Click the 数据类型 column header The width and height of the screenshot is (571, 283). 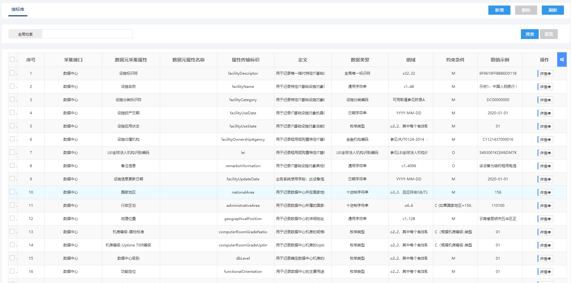[360, 60]
